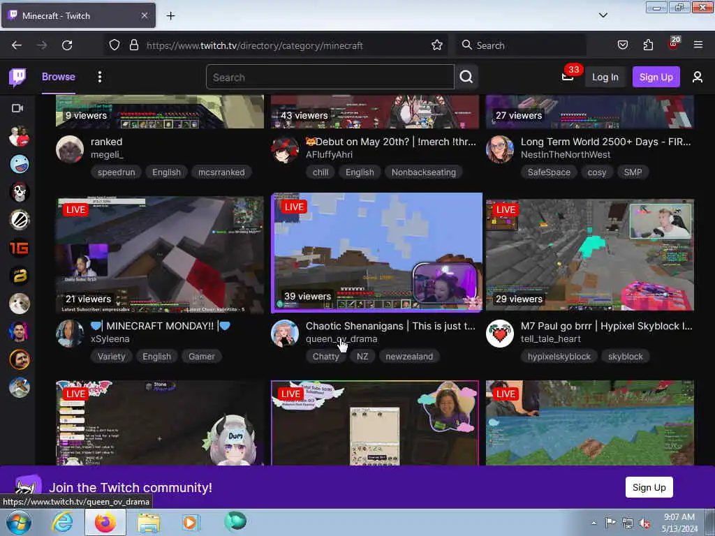Click the muted volume tray icon

(644, 523)
